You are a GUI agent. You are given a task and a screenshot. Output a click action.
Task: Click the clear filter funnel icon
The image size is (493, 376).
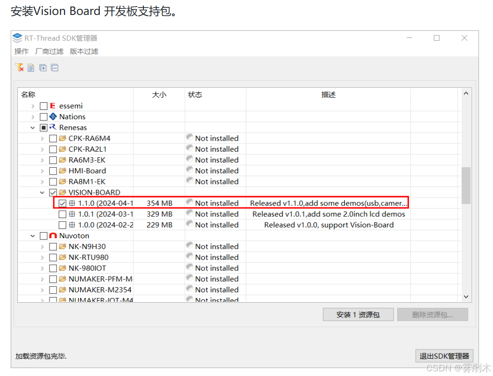coord(19,67)
